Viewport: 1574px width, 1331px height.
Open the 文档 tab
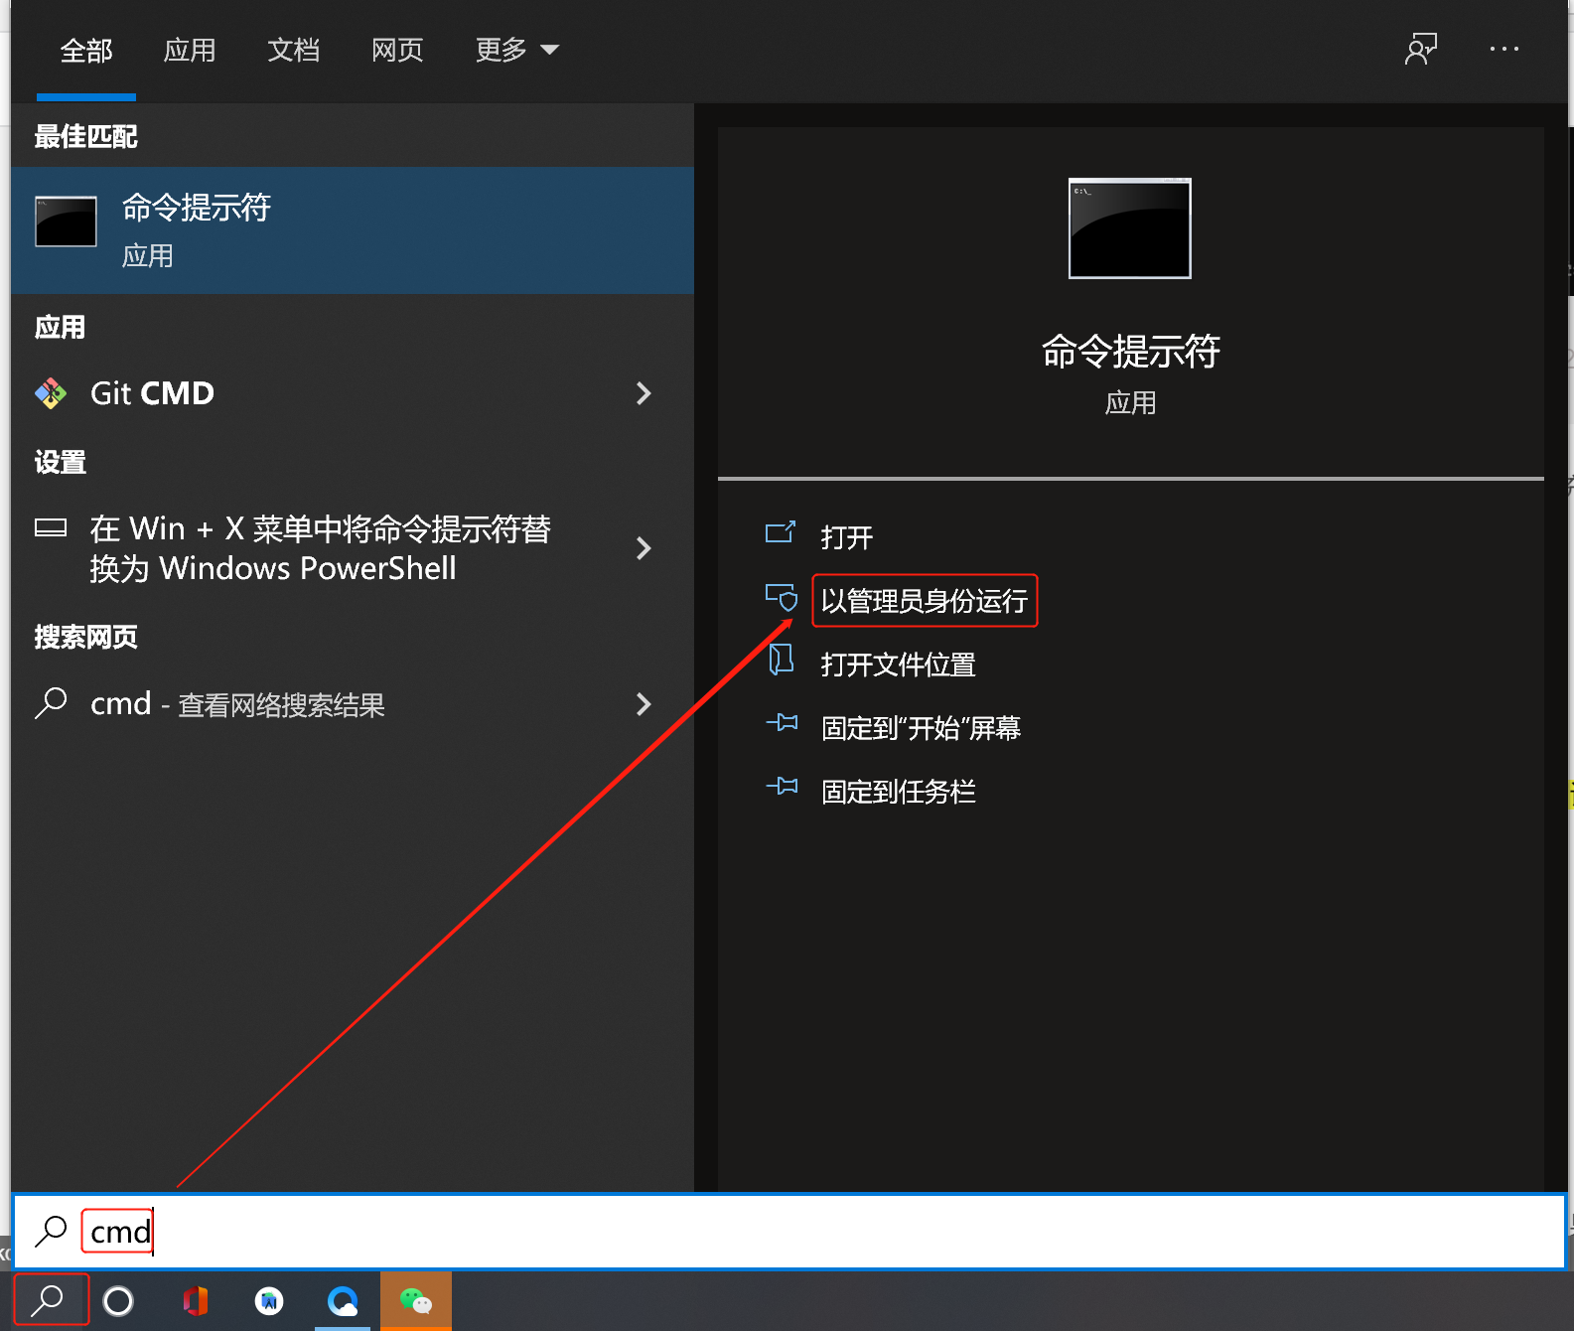click(294, 50)
